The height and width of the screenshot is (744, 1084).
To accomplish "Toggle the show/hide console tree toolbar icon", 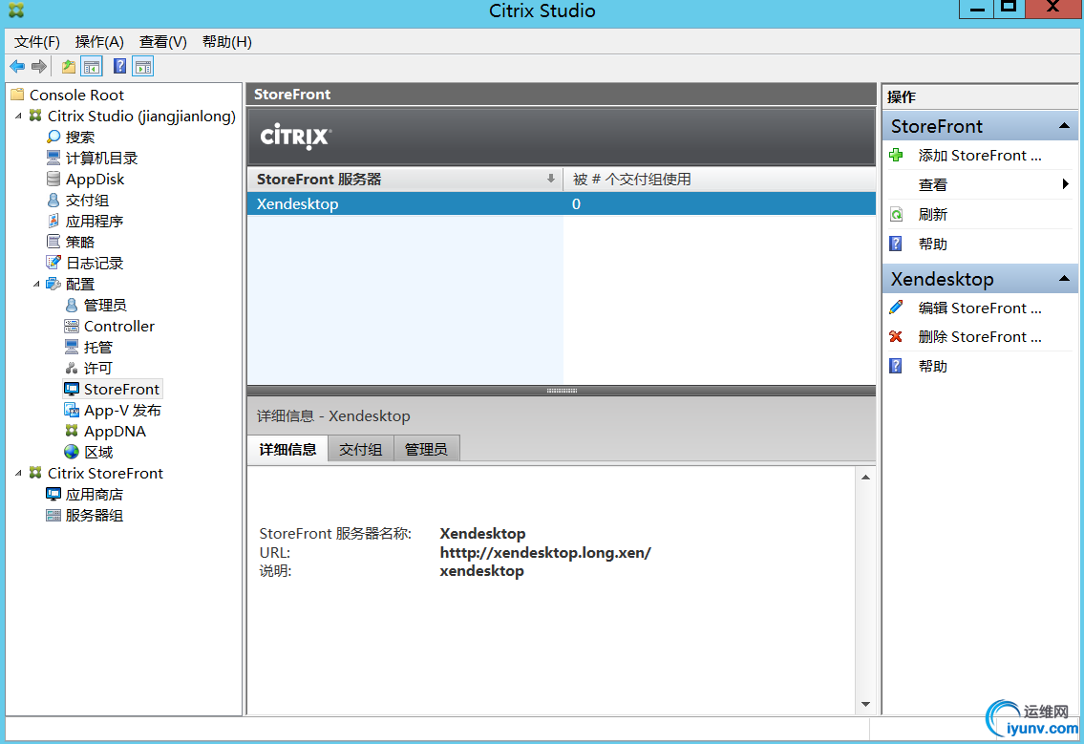I will 92,67.
